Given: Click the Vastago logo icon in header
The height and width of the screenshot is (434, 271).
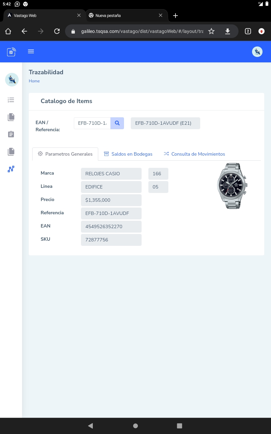Looking at the screenshot, I should 11,52.
